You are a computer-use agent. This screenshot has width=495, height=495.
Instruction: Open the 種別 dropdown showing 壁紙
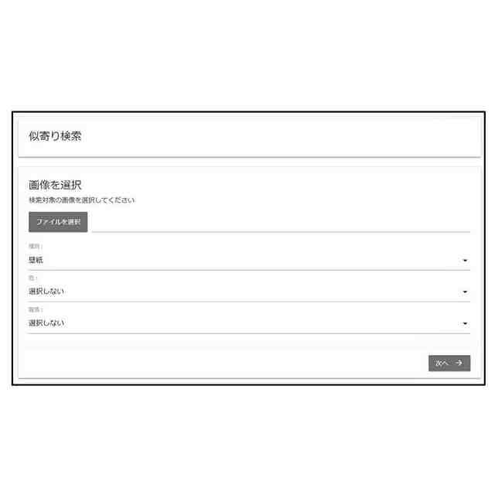point(247,261)
